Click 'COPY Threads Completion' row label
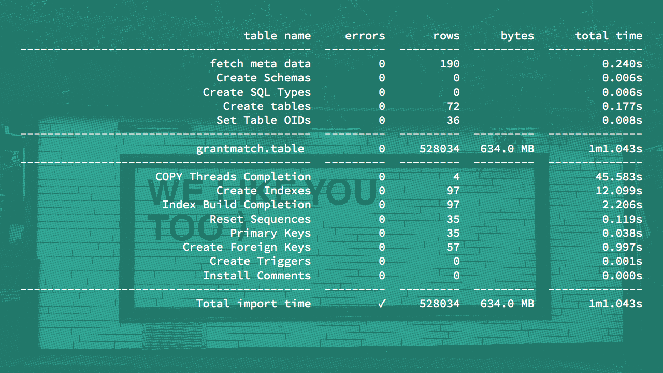The height and width of the screenshot is (373, 663). point(233,177)
